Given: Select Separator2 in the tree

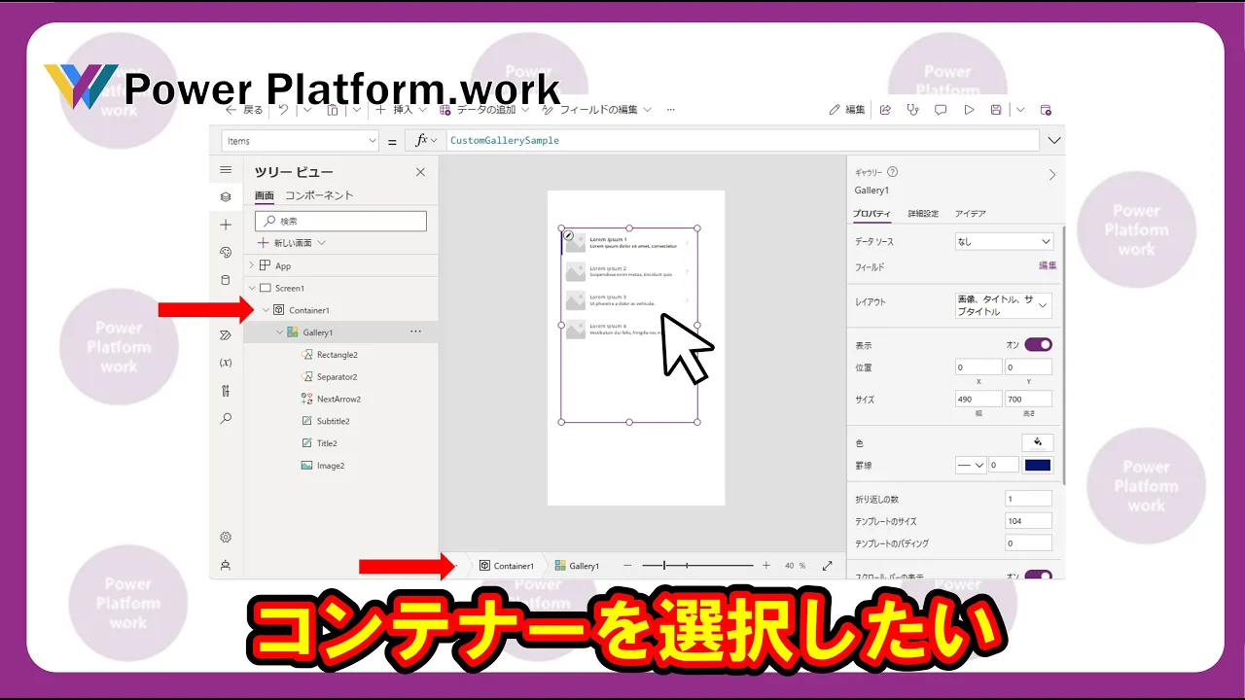Looking at the screenshot, I should click(x=337, y=377).
